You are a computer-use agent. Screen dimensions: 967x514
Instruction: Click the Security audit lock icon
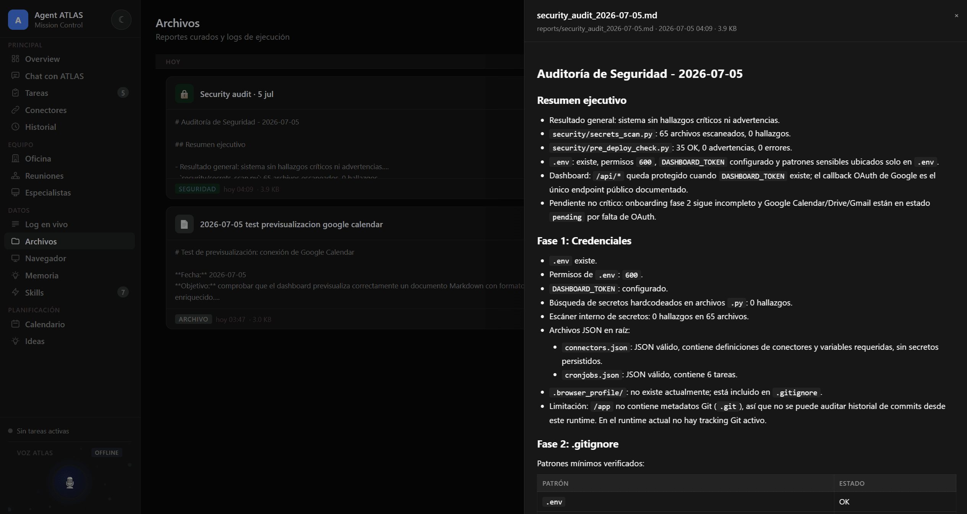pos(184,94)
